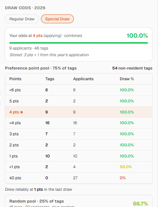Click the 0% draw value for ≤0 pts

(123, 178)
